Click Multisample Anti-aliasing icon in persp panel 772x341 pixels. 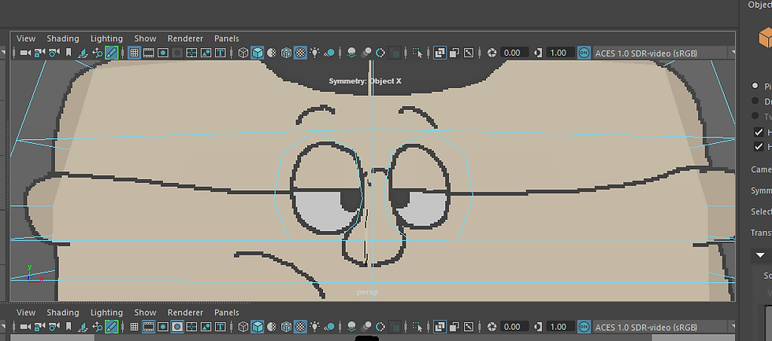[380, 53]
